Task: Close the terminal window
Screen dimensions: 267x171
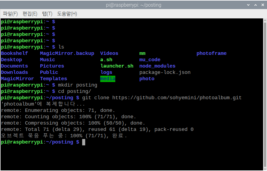Action: click(262, 5)
